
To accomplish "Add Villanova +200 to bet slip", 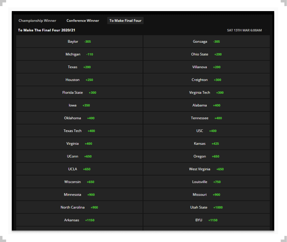I will pos(206,67).
